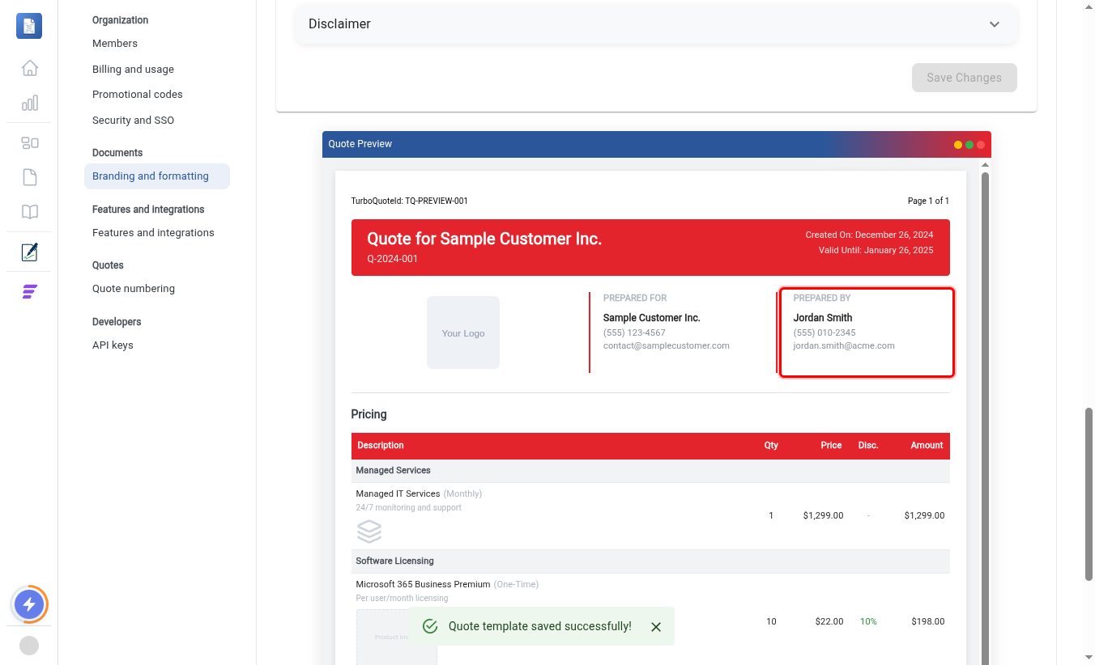
Task: Click the Description column header
Action: pyautogui.click(x=381, y=446)
